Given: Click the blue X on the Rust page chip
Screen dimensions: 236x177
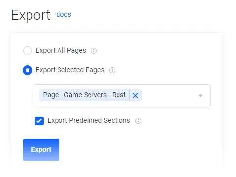Looking at the screenshot, I should pyautogui.click(x=135, y=95).
